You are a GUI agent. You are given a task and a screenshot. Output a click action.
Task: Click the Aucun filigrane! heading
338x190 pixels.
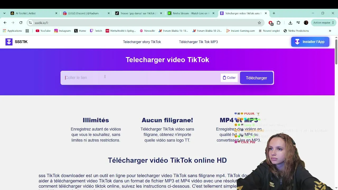click(x=167, y=120)
